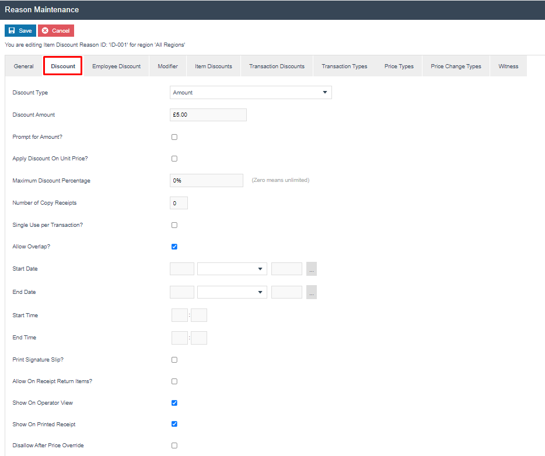Open the Price Types tab
Image resolution: width=545 pixels, height=456 pixels.
tap(399, 66)
